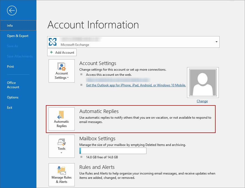Expand the account selector dropdown arrow
The height and width of the screenshot is (188, 245).
coord(216,42)
